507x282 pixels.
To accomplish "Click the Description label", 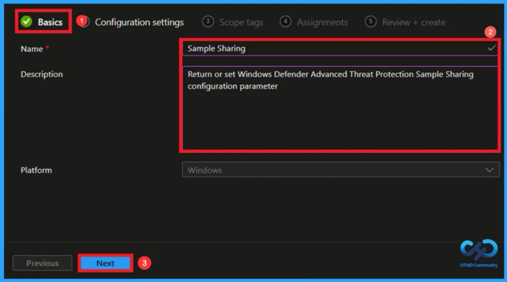I will coord(42,74).
